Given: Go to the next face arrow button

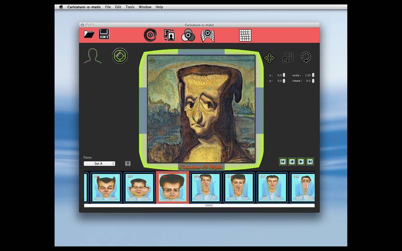Looking at the screenshot, I should coord(300,162).
